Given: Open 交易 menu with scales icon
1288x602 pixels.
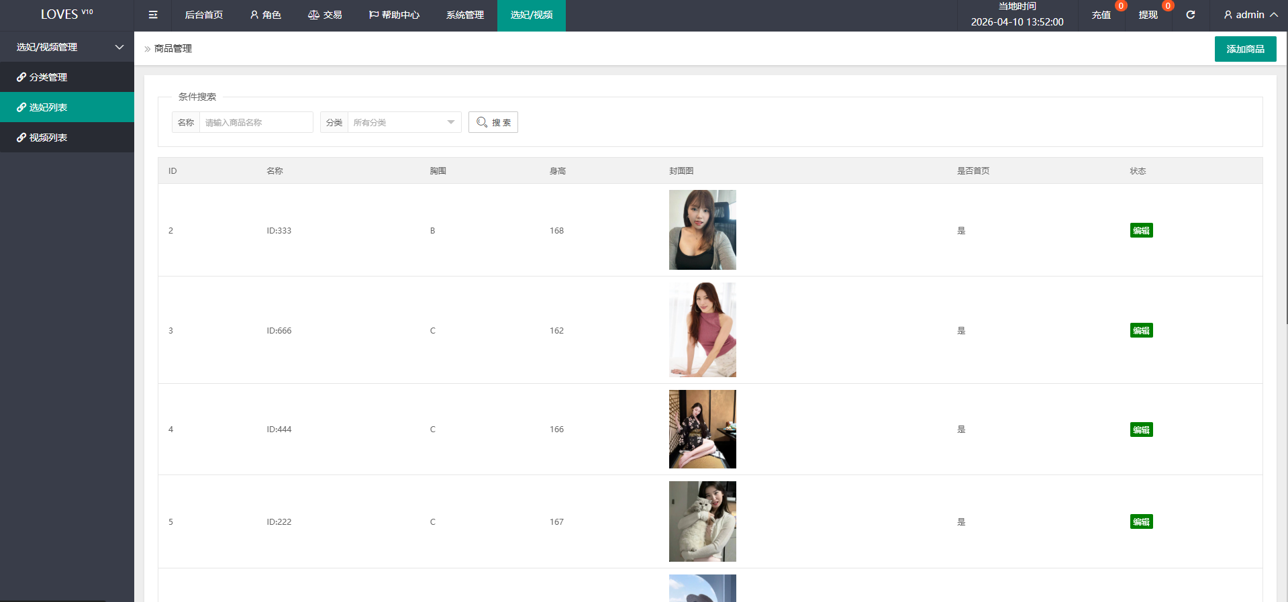Looking at the screenshot, I should [325, 15].
